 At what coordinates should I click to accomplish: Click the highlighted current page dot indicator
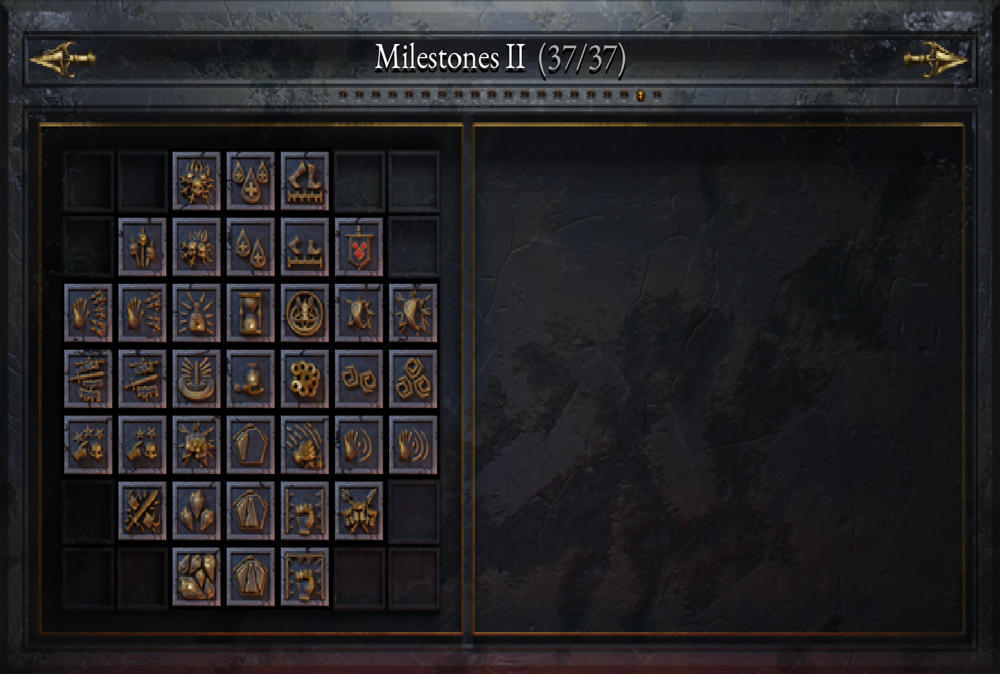click(x=641, y=95)
